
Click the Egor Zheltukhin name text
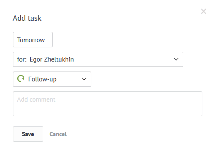52,59
